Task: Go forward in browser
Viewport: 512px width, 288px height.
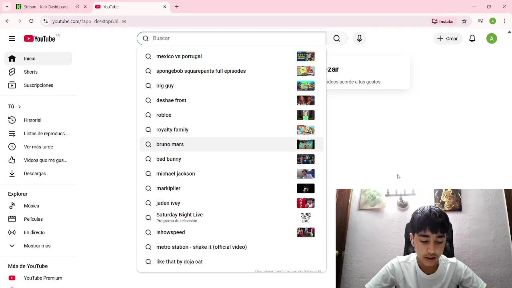Action: (x=19, y=21)
